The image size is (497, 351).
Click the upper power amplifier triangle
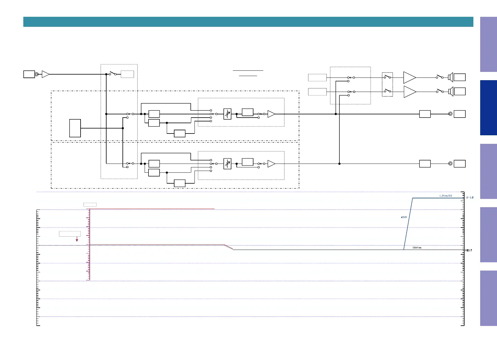pos(409,78)
